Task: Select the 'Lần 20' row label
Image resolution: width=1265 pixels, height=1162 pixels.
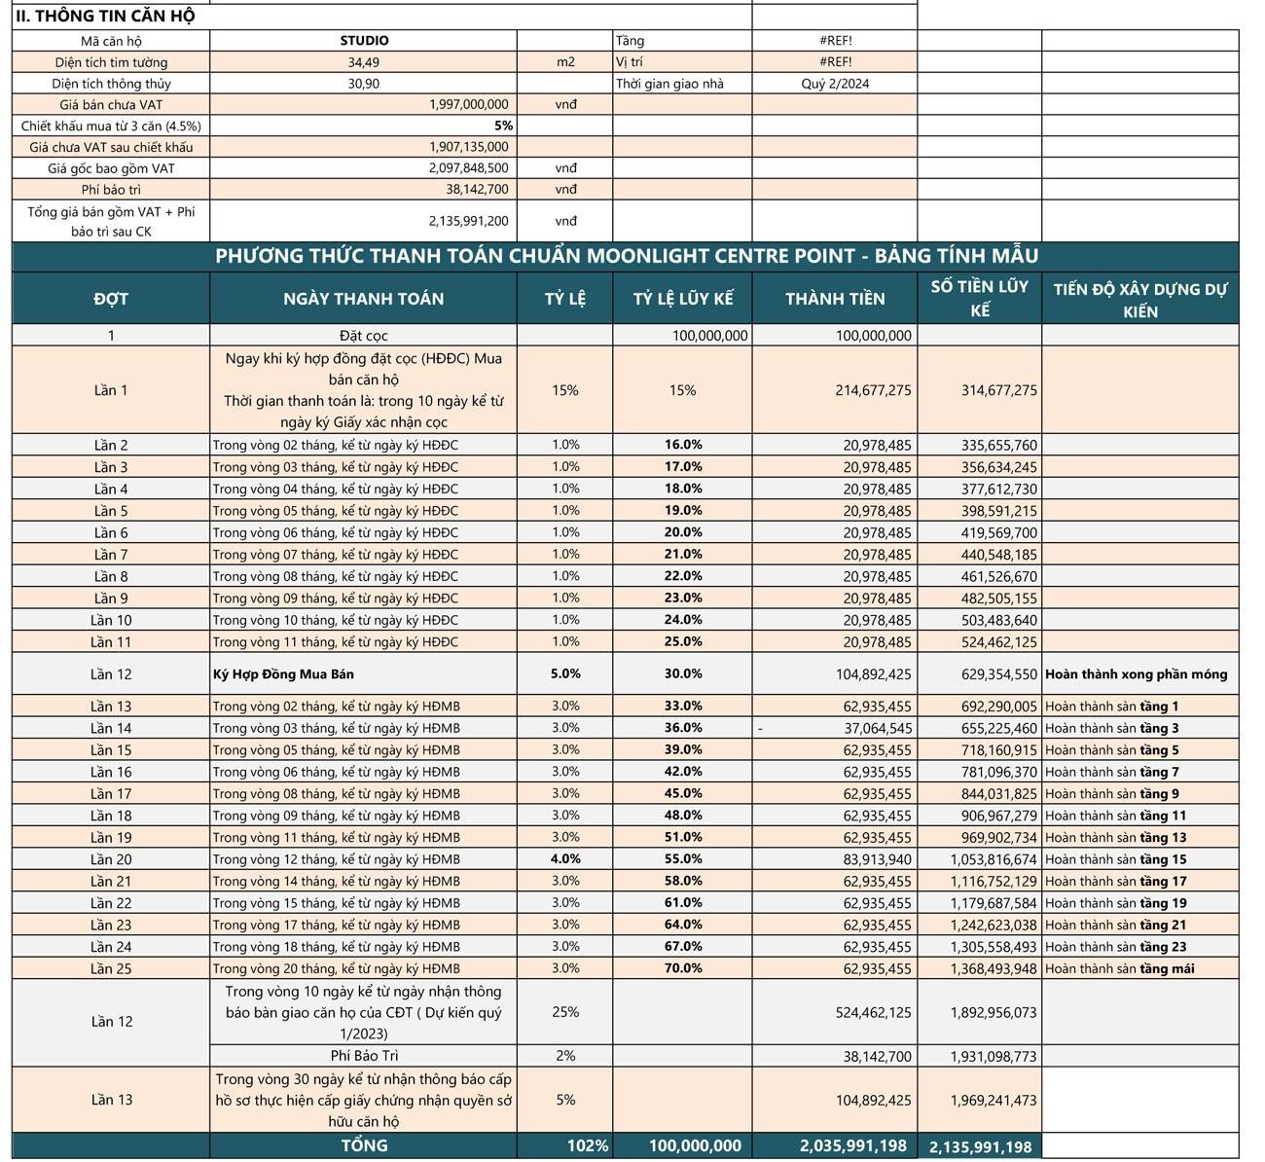Action: [111, 859]
